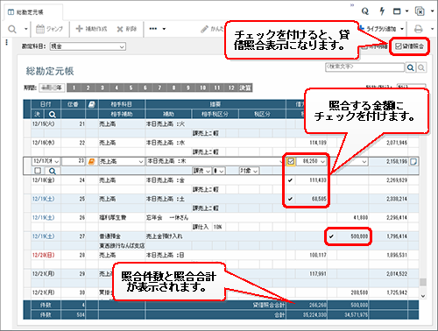Screen dimensions: 438x331
Task: Open the date dropdown for 12/17
Action: pos(57,161)
